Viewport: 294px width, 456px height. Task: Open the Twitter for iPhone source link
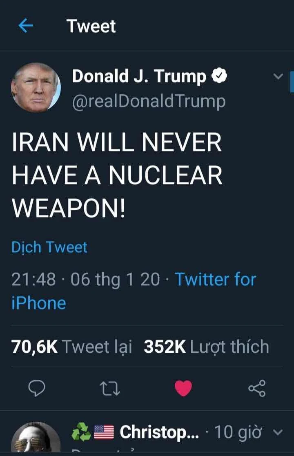134,291
